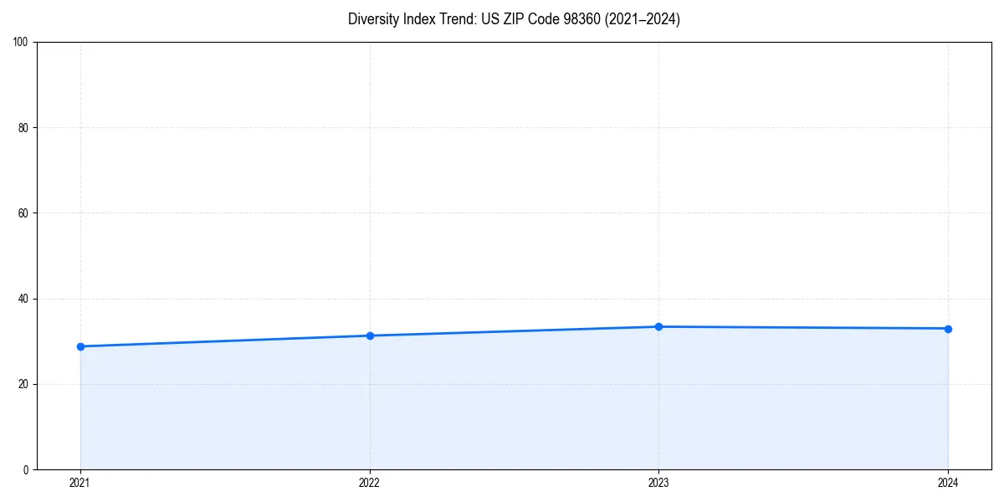Screen dimensions: 1004x502
Task: Click the highest data point on the line
Action: click(659, 326)
